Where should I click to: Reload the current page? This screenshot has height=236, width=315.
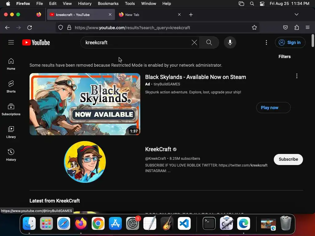(x=30, y=28)
